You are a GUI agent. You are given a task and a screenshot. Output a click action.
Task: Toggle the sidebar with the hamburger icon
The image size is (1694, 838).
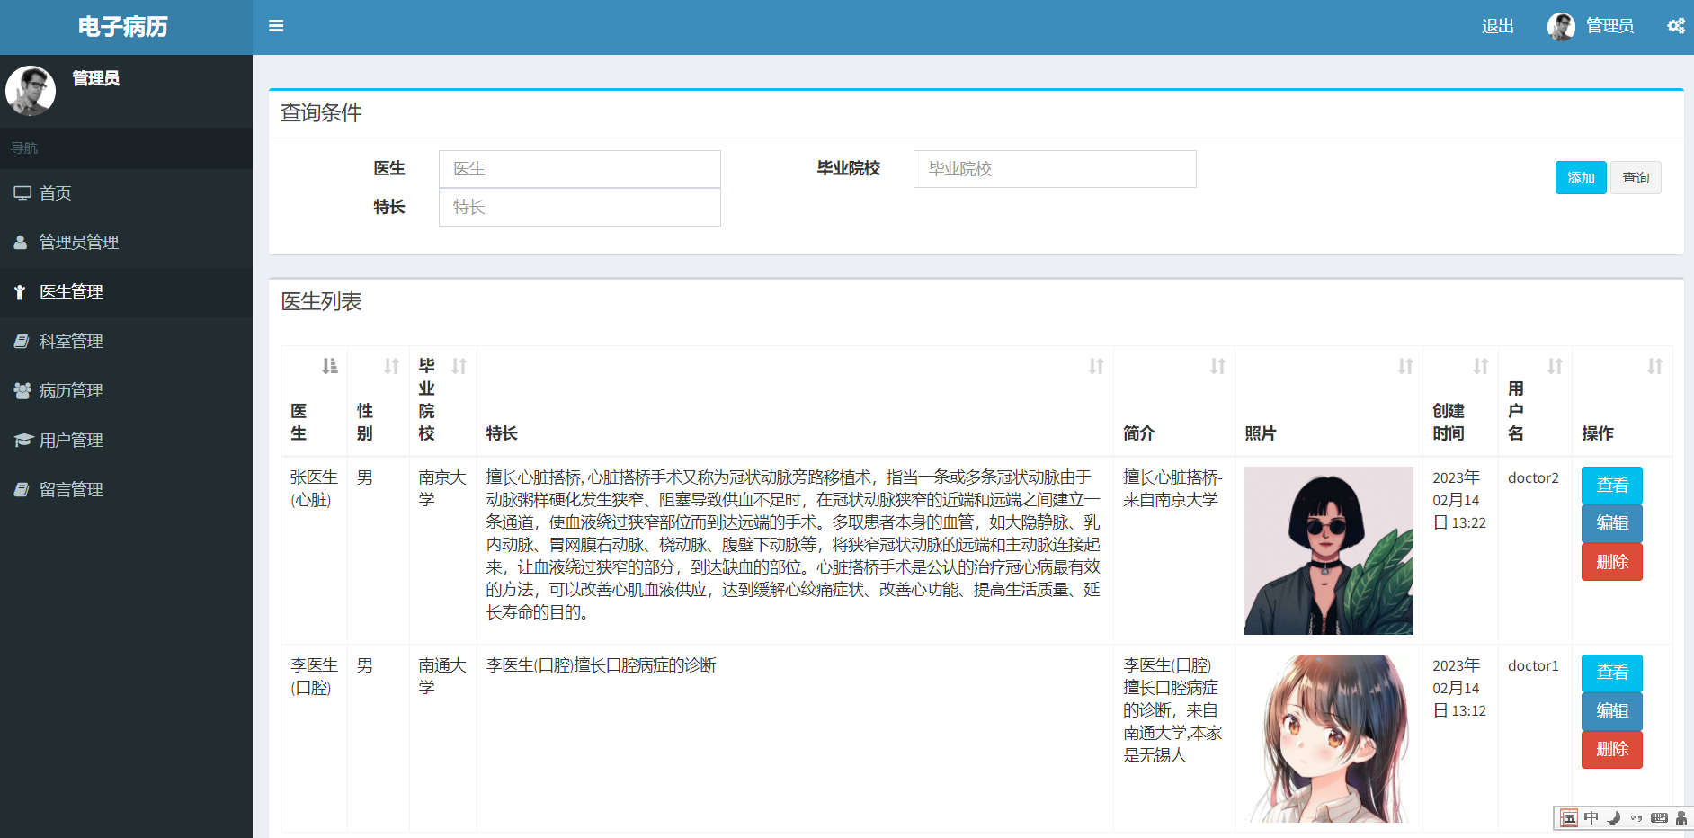click(x=276, y=26)
